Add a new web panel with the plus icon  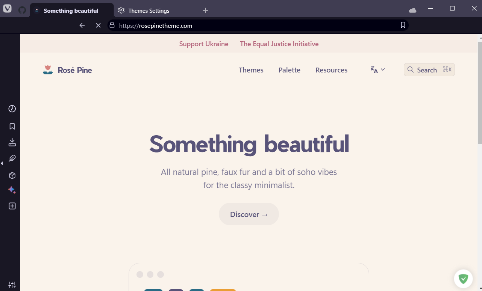click(x=12, y=206)
